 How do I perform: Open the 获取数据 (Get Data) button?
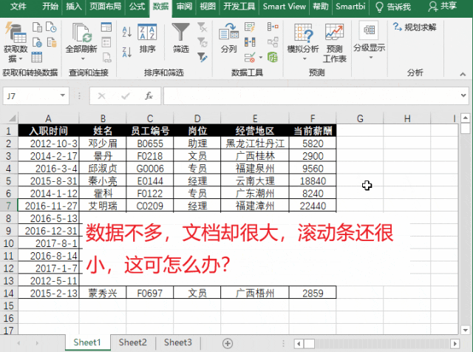[x=16, y=42]
